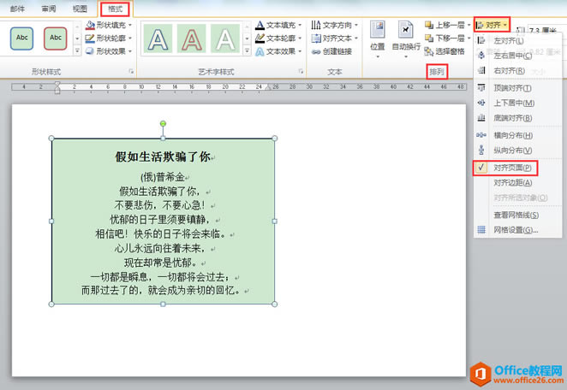
Task: Open shape styles dialog launcher
Action: tap(131, 72)
